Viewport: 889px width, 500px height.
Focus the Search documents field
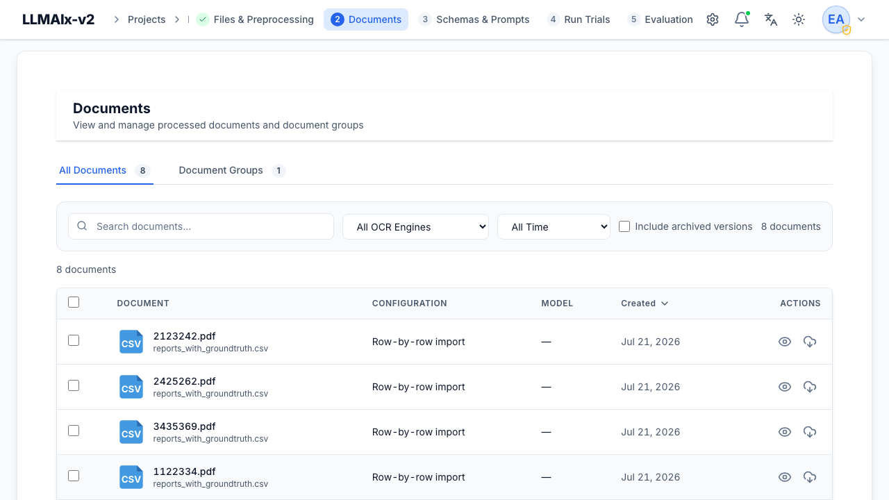pos(201,226)
